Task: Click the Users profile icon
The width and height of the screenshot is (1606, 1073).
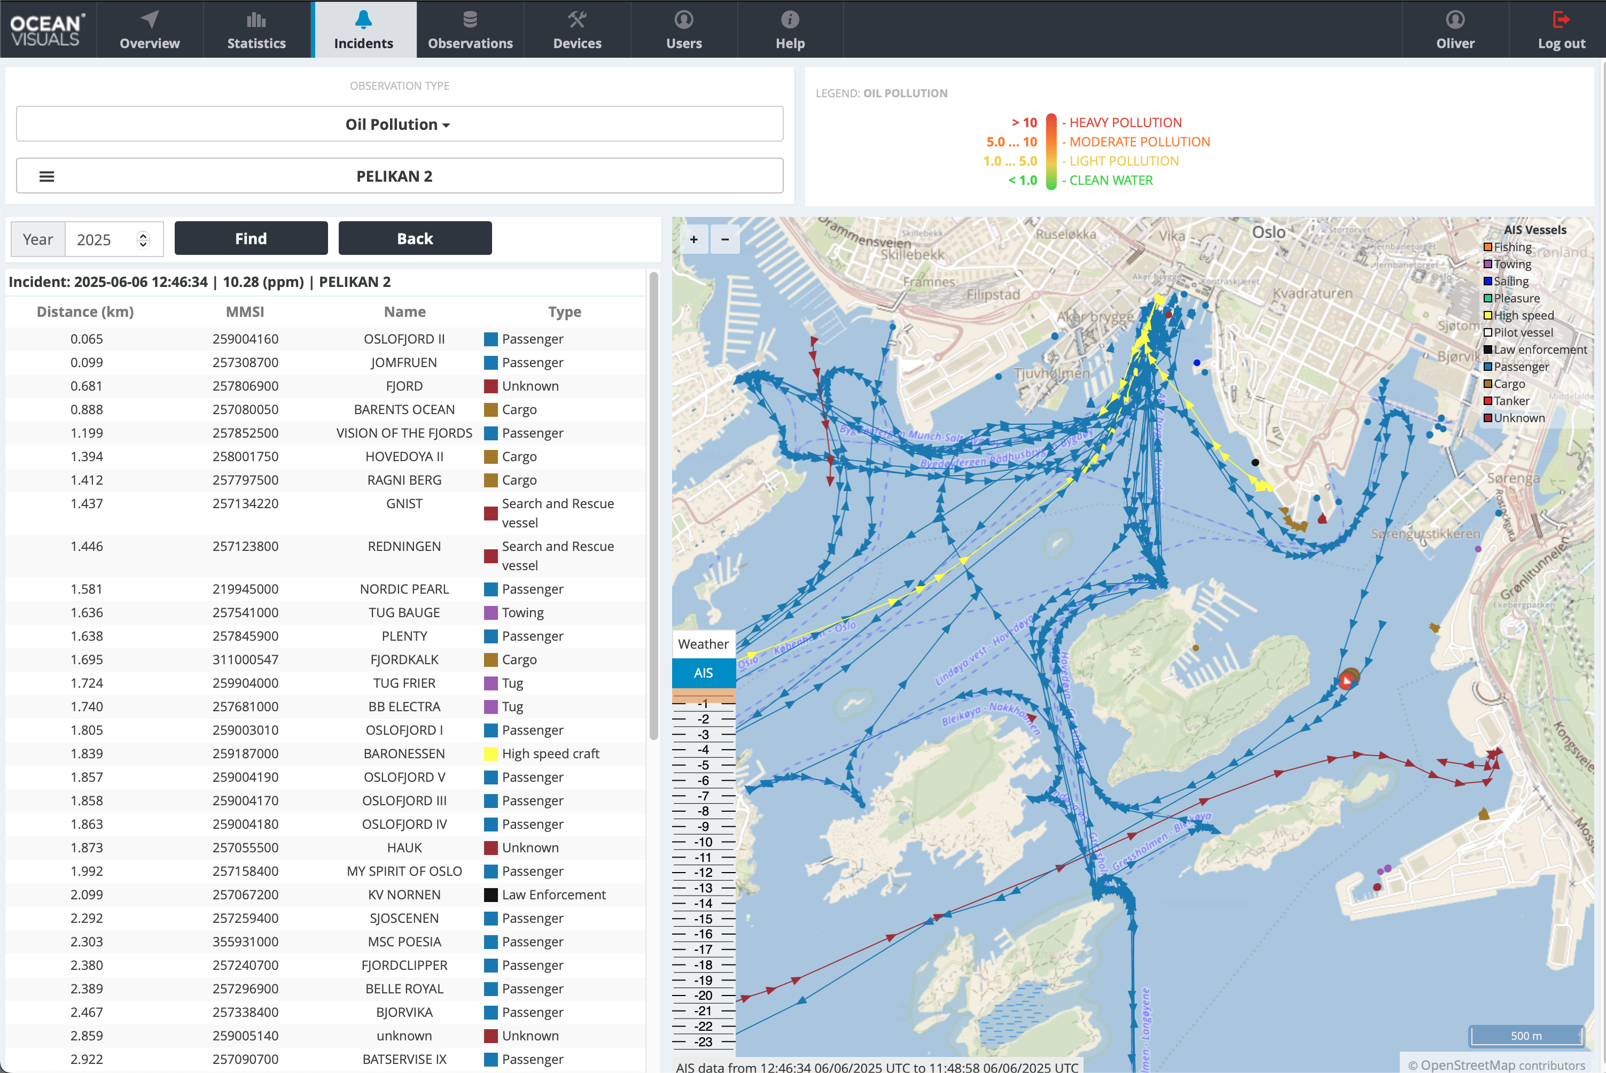Action: point(683,19)
